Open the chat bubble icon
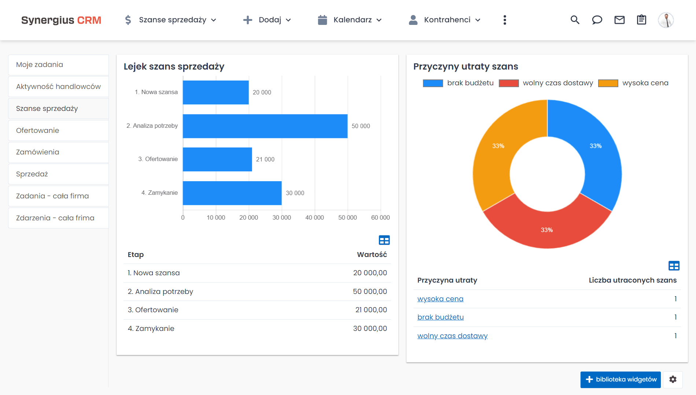The image size is (696, 395). coord(597,20)
